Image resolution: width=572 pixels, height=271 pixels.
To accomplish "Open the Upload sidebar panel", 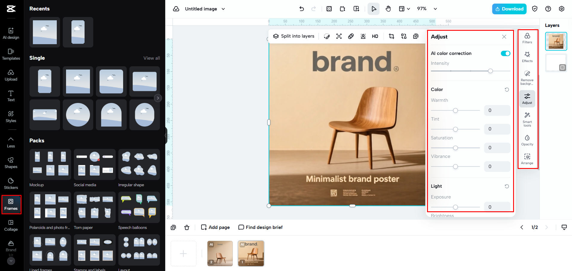I will pyautogui.click(x=11, y=75).
